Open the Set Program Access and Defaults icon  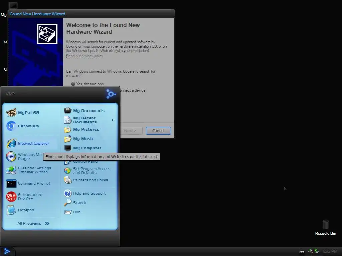(x=67, y=171)
